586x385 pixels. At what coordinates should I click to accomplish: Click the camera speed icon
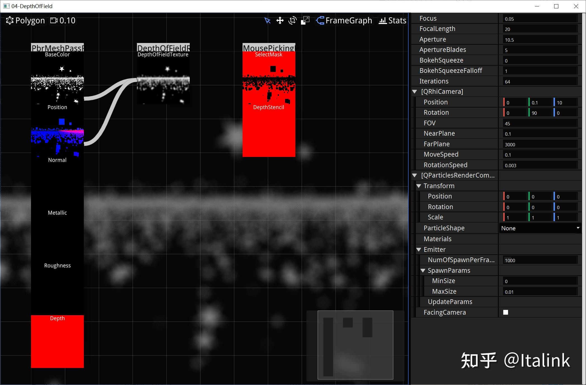click(54, 20)
